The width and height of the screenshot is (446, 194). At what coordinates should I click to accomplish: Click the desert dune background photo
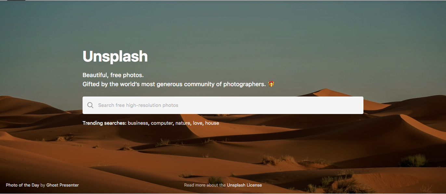click(x=325, y=149)
